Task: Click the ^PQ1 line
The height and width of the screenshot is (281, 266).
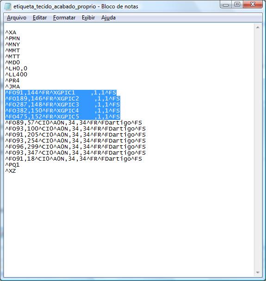Action: [12, 165]
